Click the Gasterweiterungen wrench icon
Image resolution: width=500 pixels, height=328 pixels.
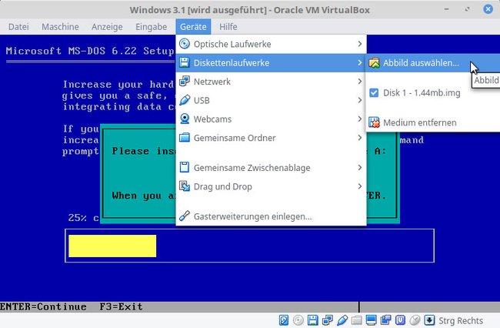point(185,216)
